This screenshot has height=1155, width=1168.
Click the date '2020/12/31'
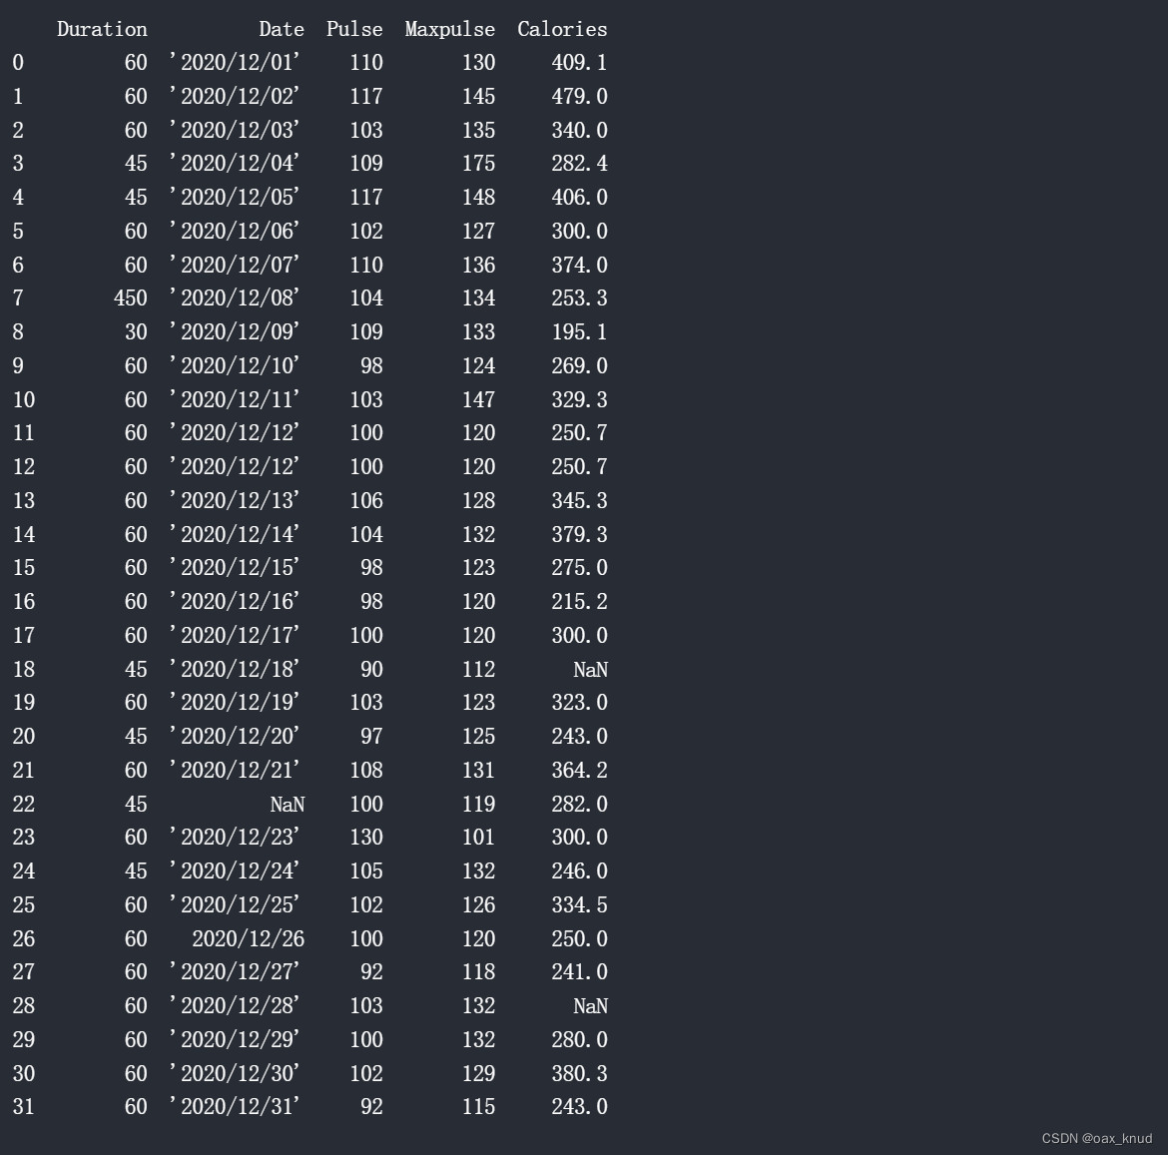pos(235,1106)
